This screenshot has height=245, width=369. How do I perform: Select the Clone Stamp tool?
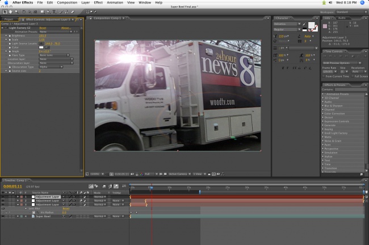tap(66, 12)
